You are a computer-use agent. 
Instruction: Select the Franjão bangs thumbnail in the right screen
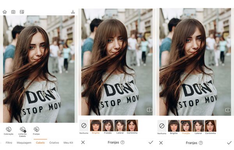coord(186,126)
